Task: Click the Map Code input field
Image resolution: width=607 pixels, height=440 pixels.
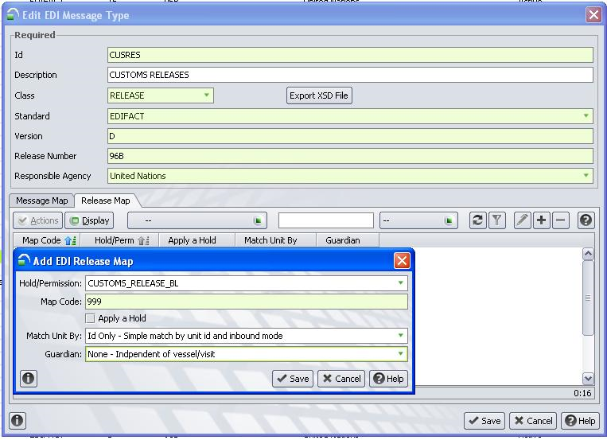Action: (x=246, y=302)
